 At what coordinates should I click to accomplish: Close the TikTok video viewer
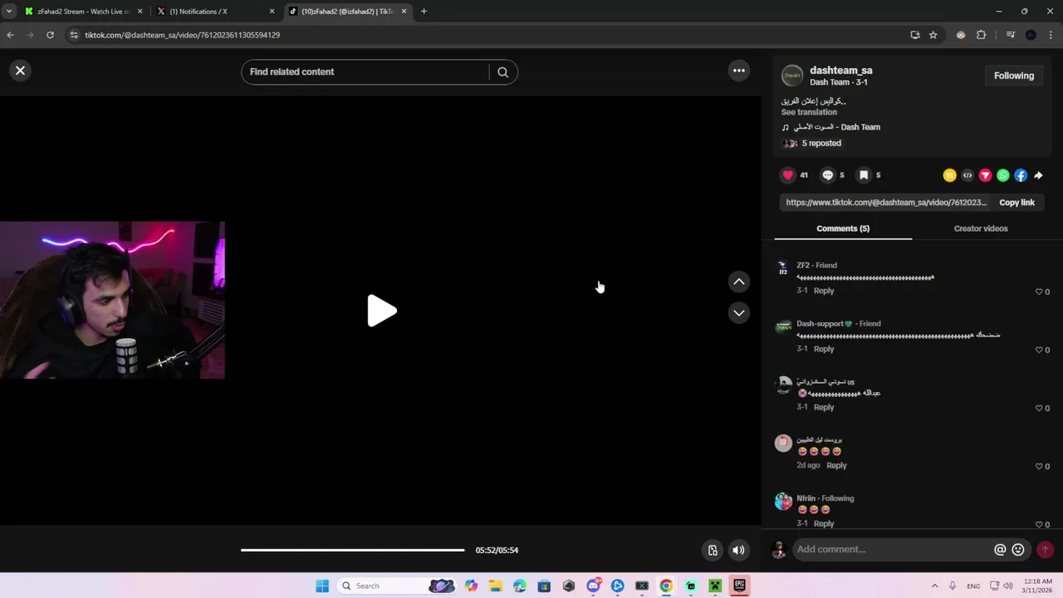coord(21,71)
